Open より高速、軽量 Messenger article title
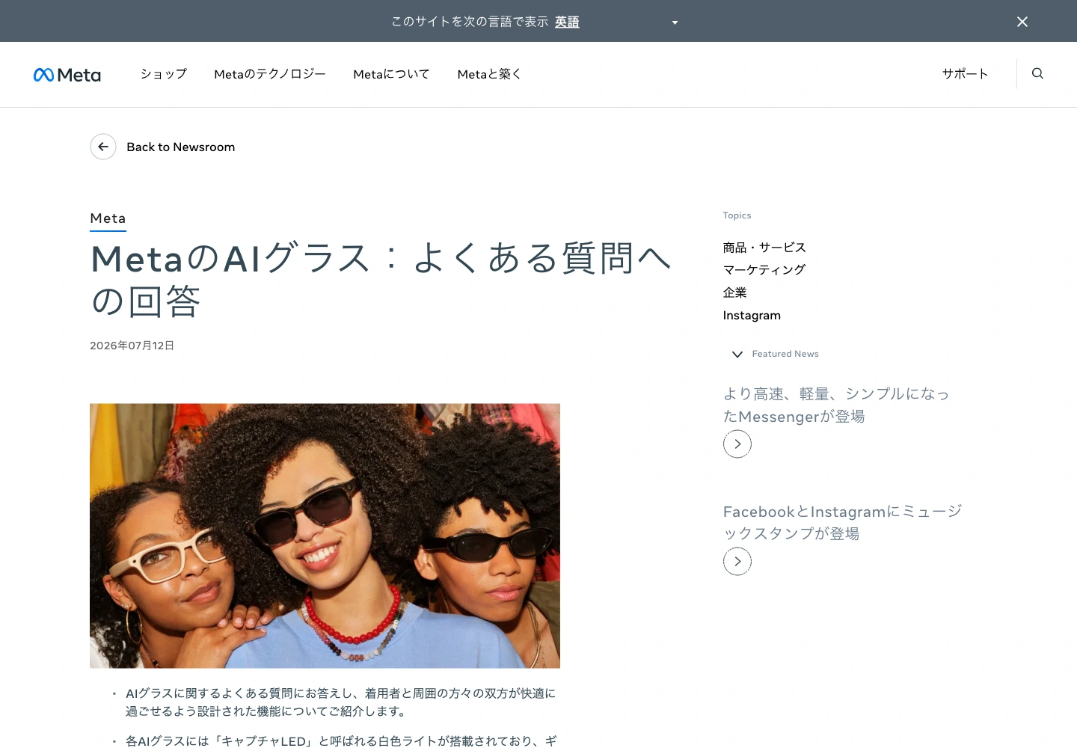This screenshot has width=1077, height=748. [x=836, y=405]
